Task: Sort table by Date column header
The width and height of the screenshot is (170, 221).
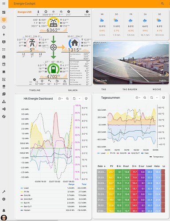Action: (x=101, y=166)
